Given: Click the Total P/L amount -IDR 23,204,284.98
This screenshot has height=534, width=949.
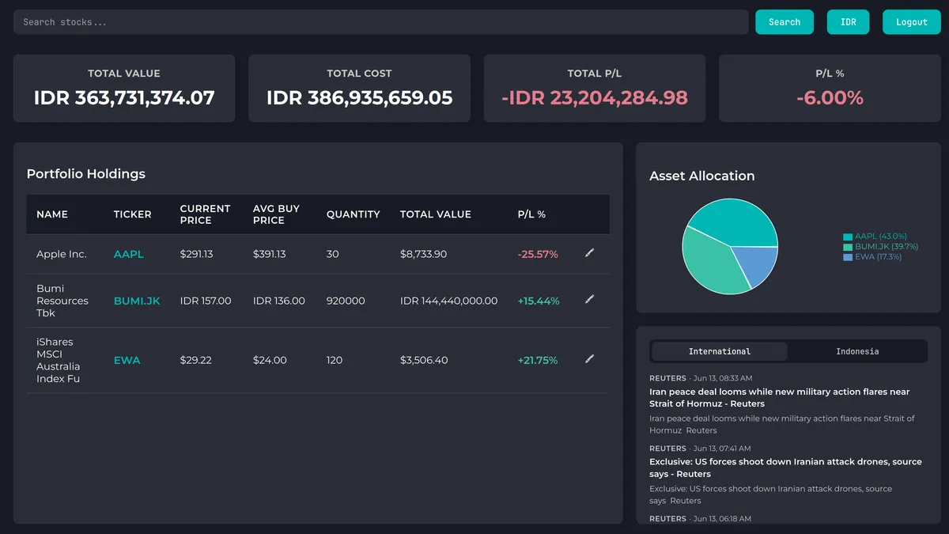Looking at the screenshot, I should point(595,98).
